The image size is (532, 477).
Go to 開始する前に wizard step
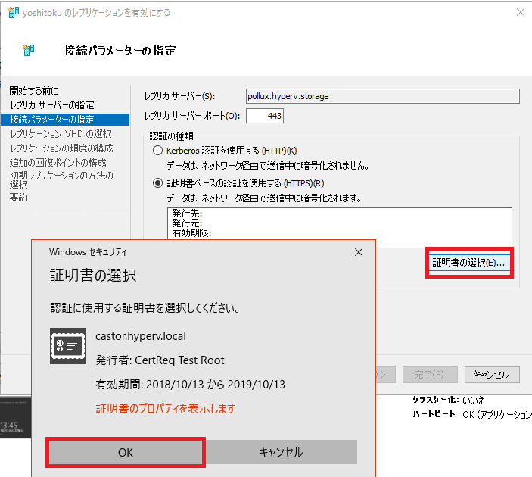(33, 90)
